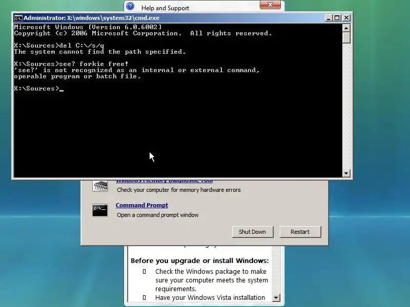Click the Restart button
The width and height of the screenshot is (410, 307).
tap(300, 232)
